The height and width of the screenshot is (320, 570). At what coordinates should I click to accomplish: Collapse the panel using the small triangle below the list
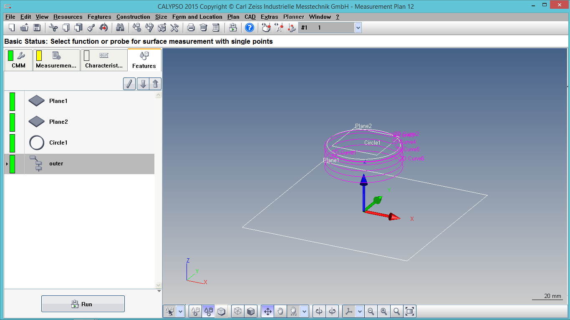[158, 291]
